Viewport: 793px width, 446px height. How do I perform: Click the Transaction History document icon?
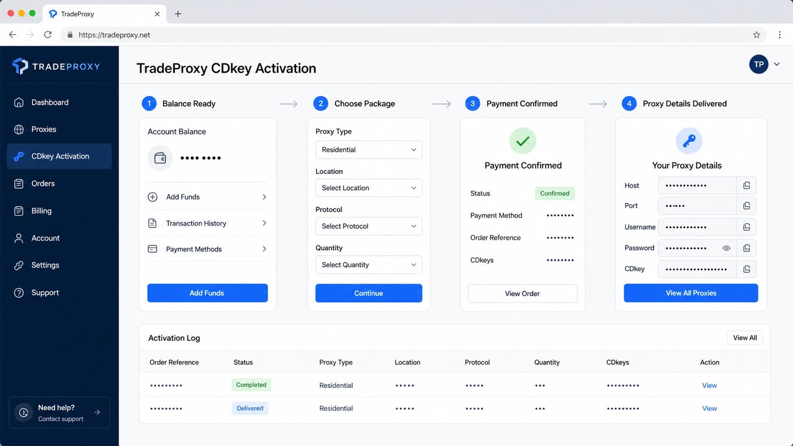(x=153, y=223)
